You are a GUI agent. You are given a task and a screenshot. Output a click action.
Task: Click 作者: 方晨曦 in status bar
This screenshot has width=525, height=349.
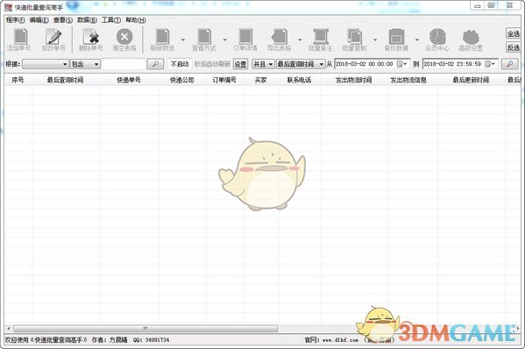[x=110, y=340]
